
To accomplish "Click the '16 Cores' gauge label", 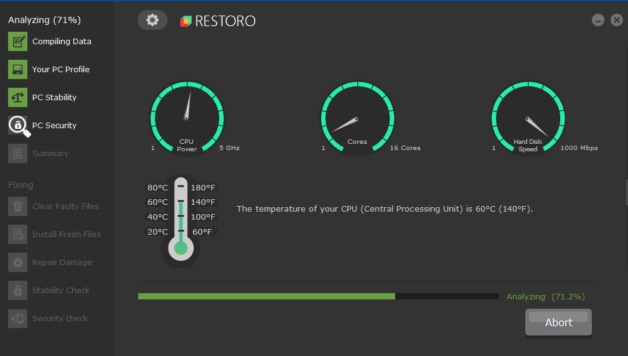I will (405, 148).
